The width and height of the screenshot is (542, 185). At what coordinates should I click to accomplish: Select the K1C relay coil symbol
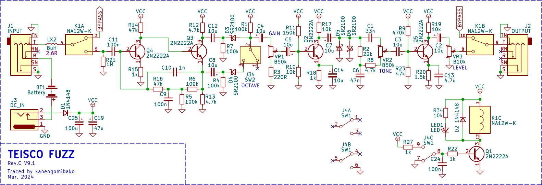(480, 119)
